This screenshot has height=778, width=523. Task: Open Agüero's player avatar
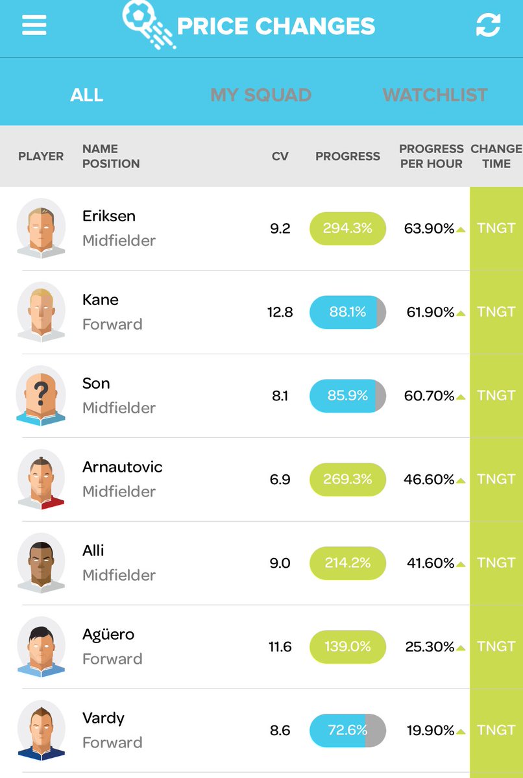[41, 646]
